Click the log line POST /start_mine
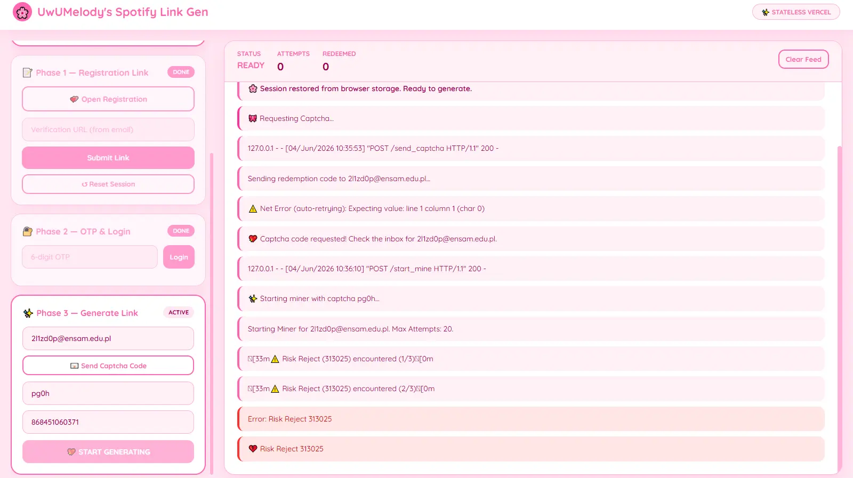 531,269
